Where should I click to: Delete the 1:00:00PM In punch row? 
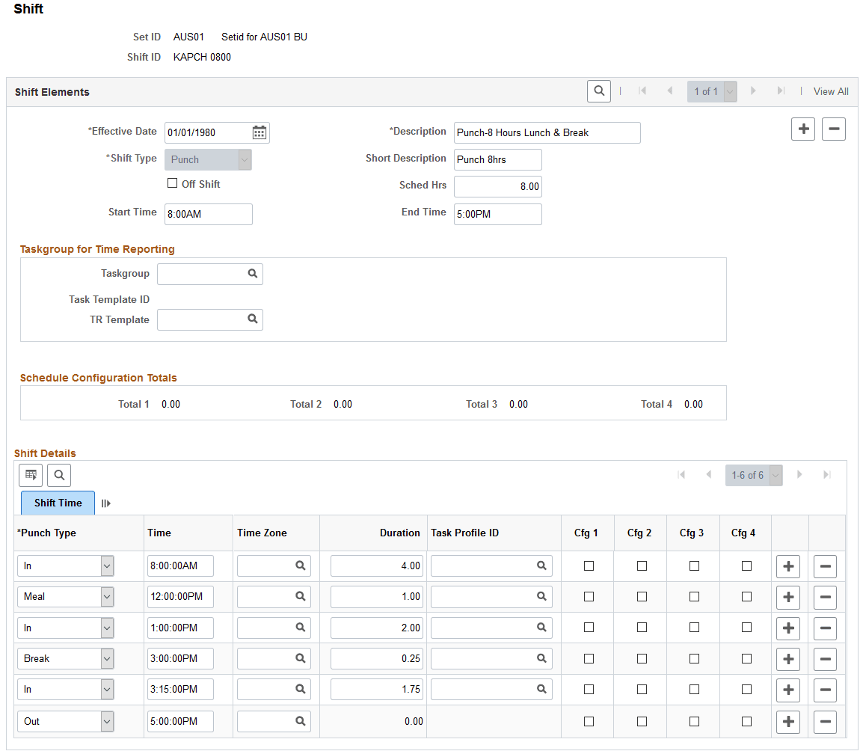point(825,628)
